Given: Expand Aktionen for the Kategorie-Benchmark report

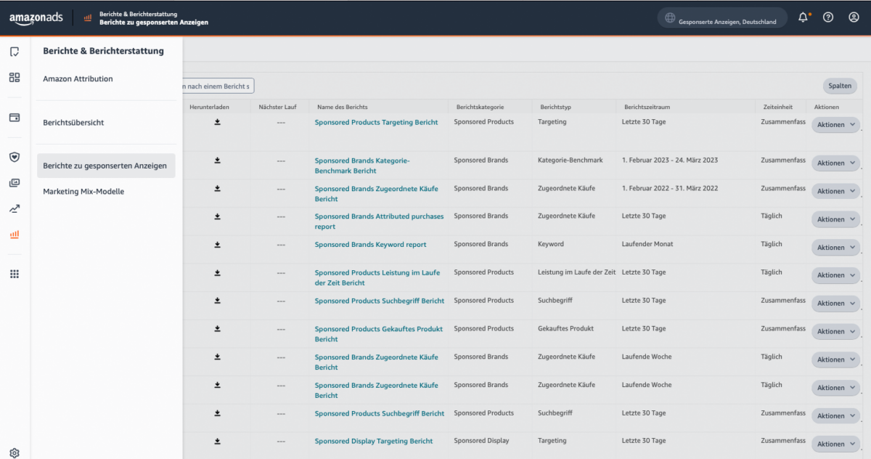Looking at the screenshot, I should pos(835,163).
